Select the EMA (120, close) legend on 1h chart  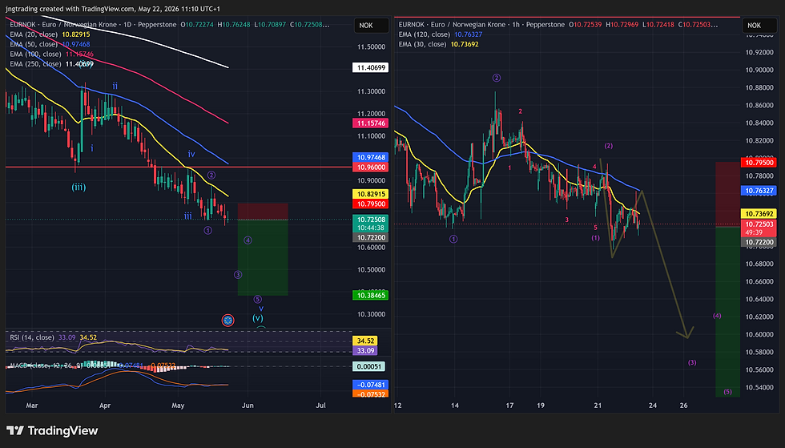pyautogui.click(x=441, y=34)
